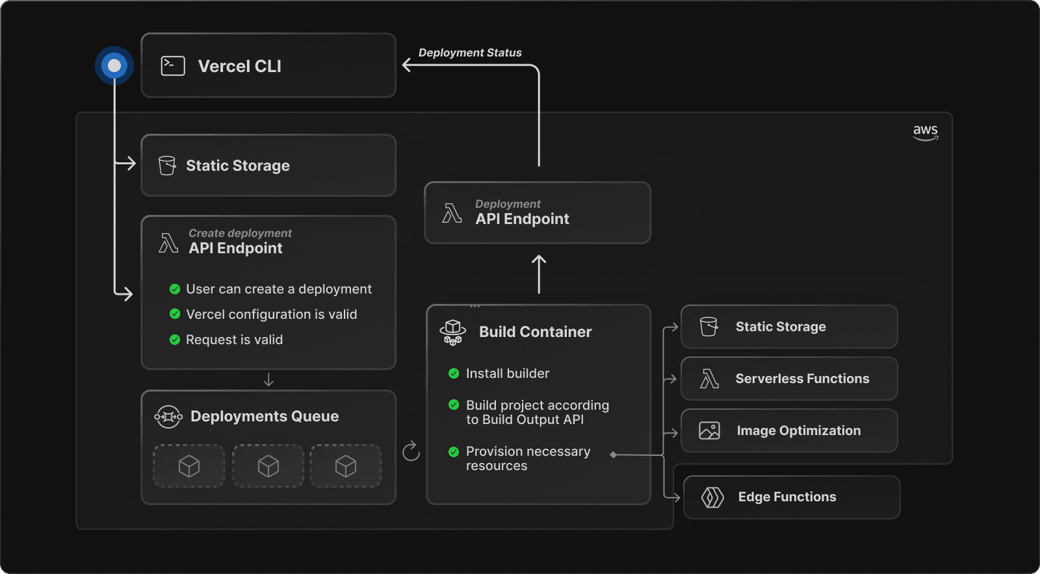Click the blue start circle marker

tap(114, 66)
